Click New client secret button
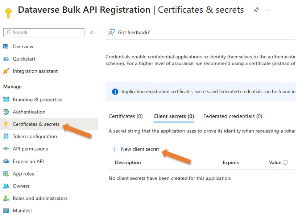Viewport: 298px width, 215px height. (x=136, y=149)
